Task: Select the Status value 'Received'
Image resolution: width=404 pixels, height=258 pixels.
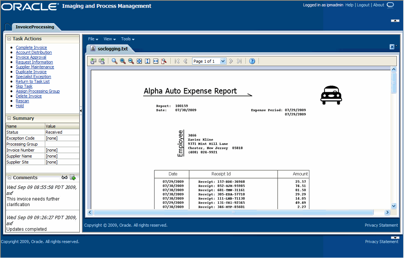Action: (54, 132)
